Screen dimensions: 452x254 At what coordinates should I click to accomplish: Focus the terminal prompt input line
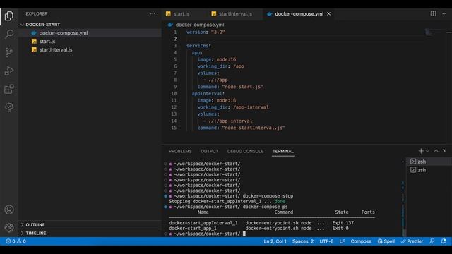244,234
